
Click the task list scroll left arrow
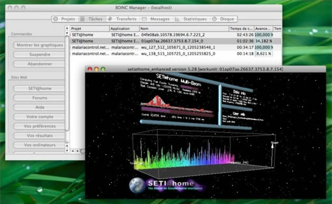pos(73,151)
